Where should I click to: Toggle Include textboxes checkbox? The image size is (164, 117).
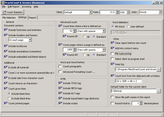click(x=6, y=46)
